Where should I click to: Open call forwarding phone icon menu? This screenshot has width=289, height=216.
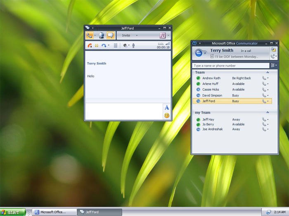point(273,56)
